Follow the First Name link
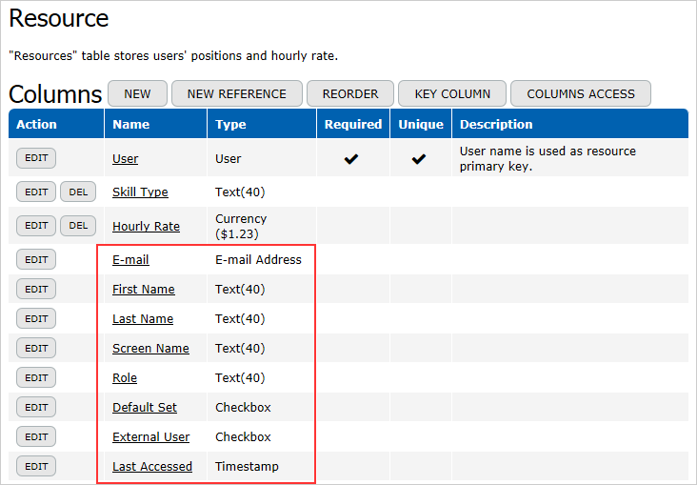 coord(143,290)
